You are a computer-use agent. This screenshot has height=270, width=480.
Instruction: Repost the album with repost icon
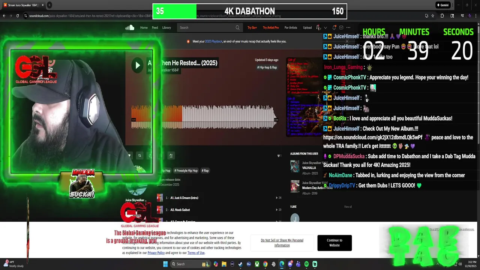click(x=139, y=156)
